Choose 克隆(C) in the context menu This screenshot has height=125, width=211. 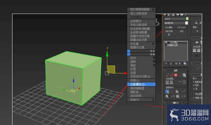tap(141, 80)
